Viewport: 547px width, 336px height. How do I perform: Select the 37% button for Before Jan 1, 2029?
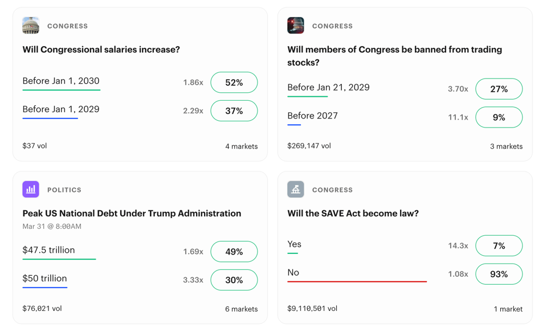234,111
